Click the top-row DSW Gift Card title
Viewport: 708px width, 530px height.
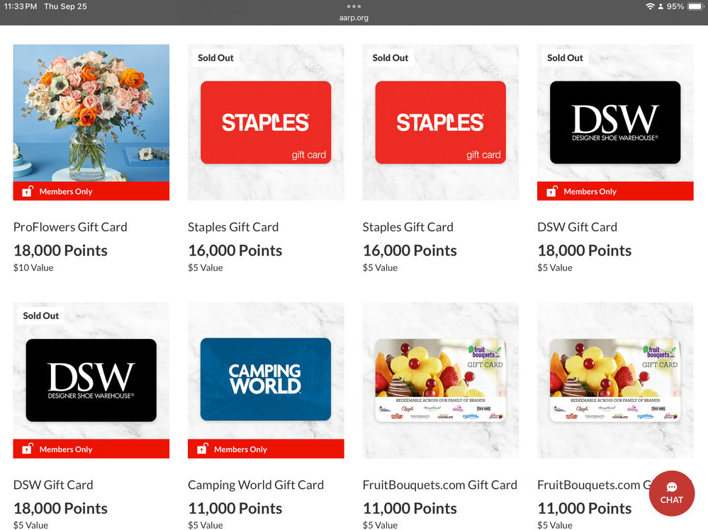[577, 227]
